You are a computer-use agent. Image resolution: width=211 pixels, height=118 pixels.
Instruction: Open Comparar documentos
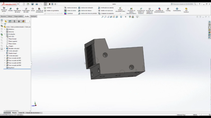click(x=106, y=13)
